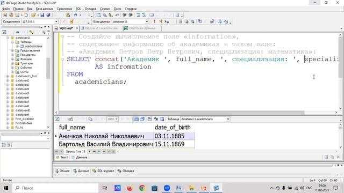Open Windows Start menu
The width and height of the screenshot is (344, 193).
click(6, 188)
